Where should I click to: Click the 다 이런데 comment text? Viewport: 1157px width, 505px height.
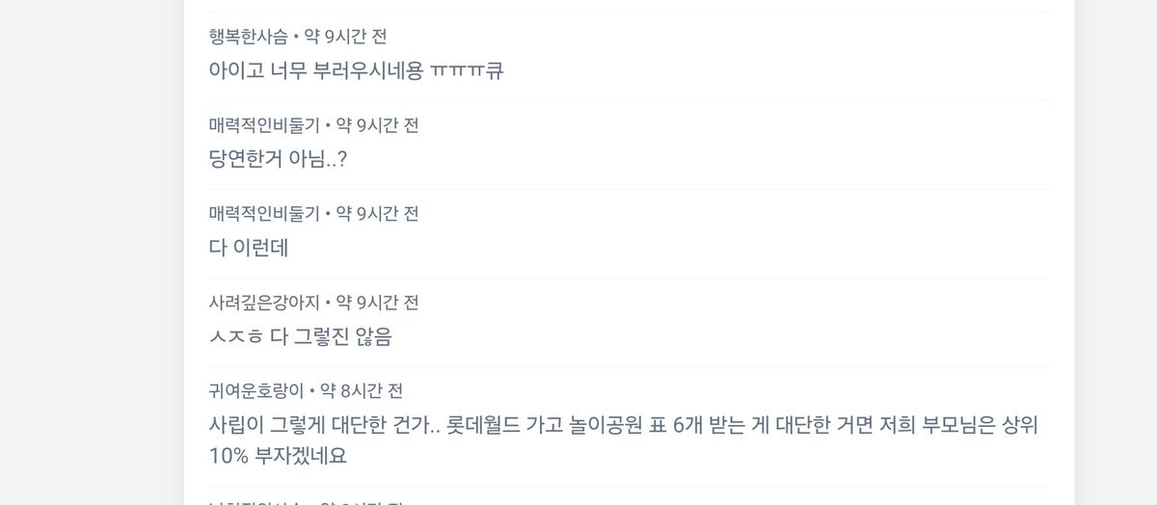tap(249, 248)
